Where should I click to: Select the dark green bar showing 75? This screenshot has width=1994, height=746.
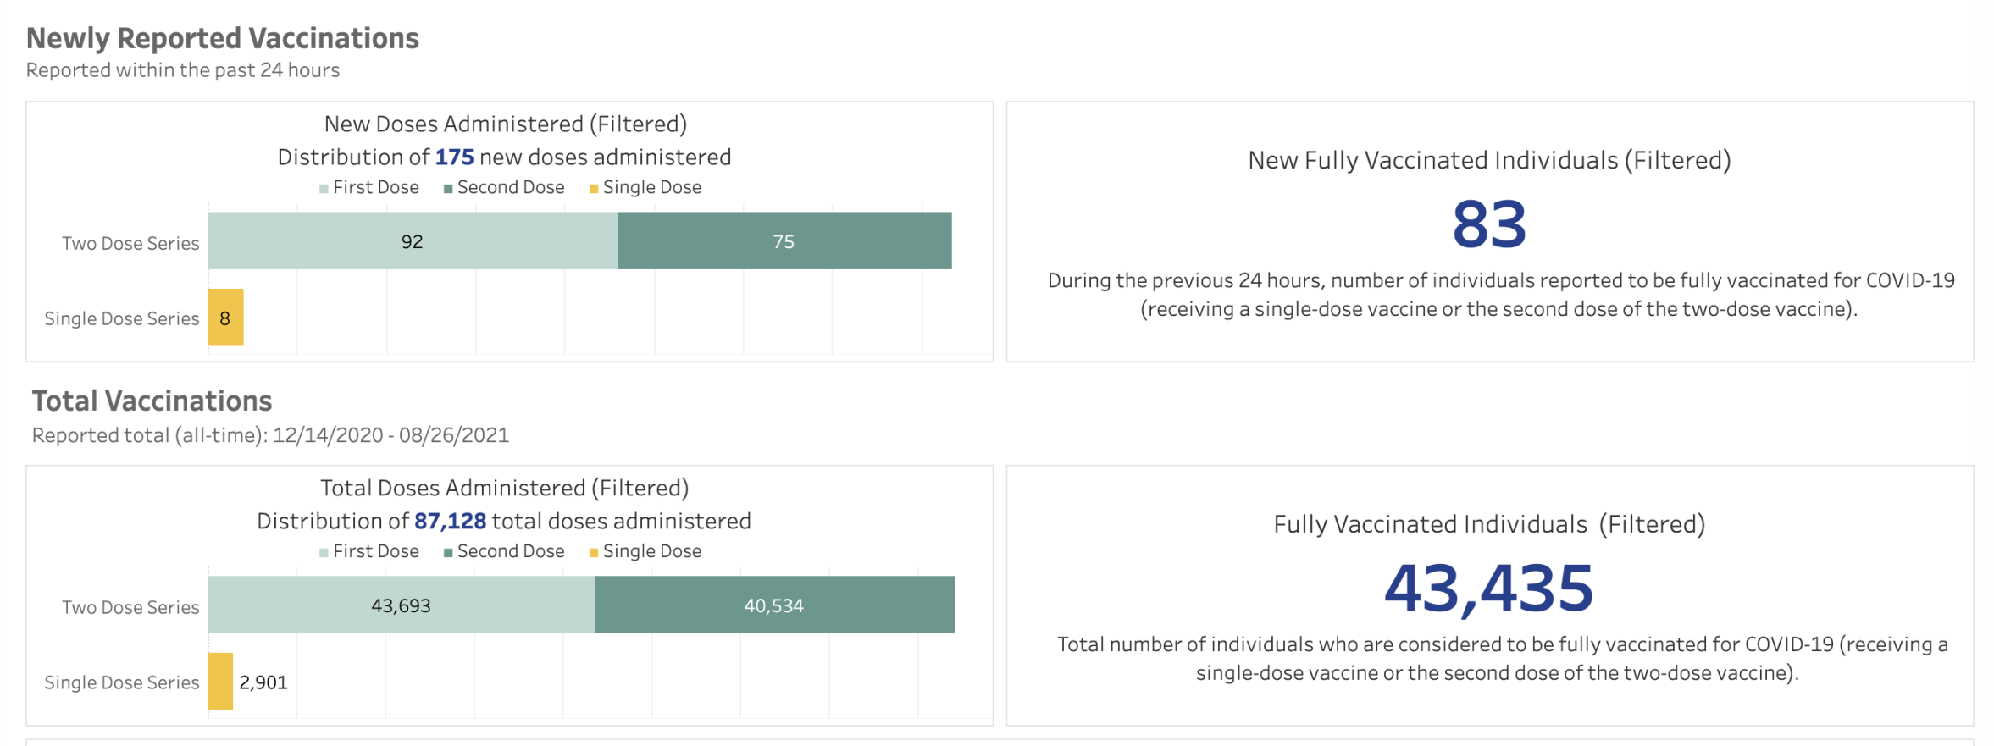784,241
